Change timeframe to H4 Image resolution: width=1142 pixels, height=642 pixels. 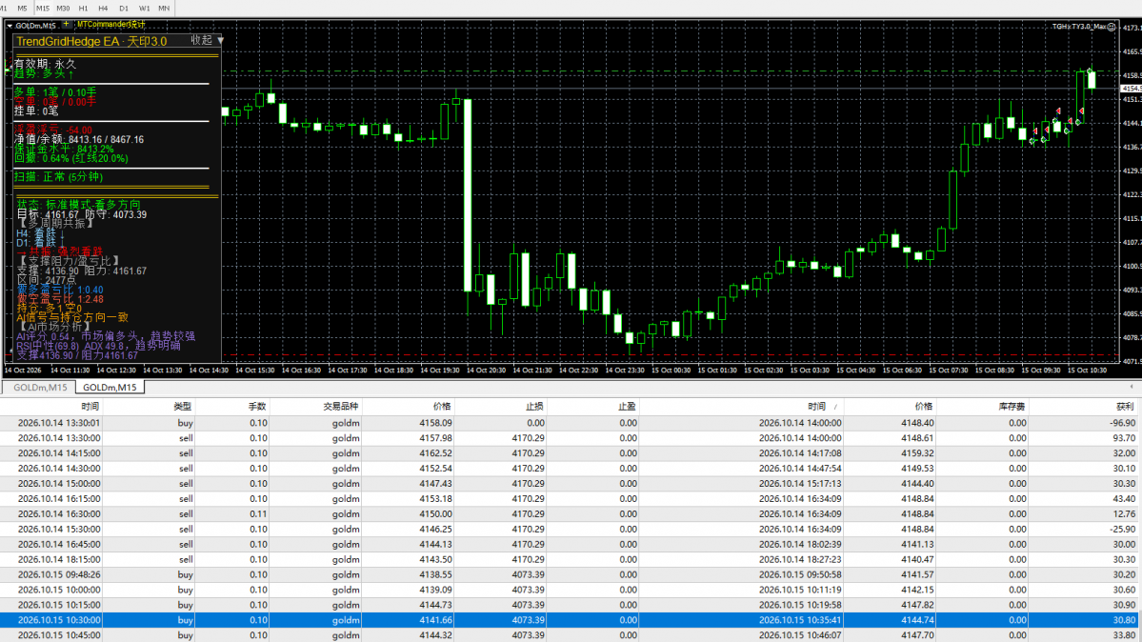click(x=103, y=8)
